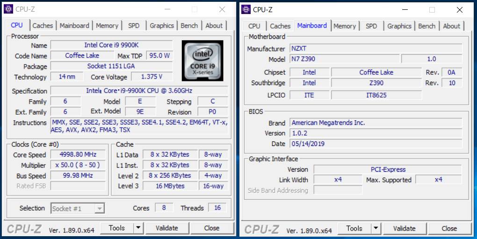Click the LPCIO model 'IT8625'

(376, 95)
